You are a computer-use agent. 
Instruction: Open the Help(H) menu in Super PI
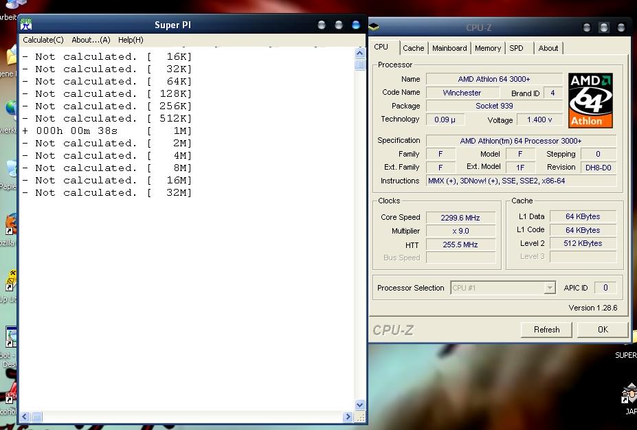pyautogui.click(x=131, y=40)
